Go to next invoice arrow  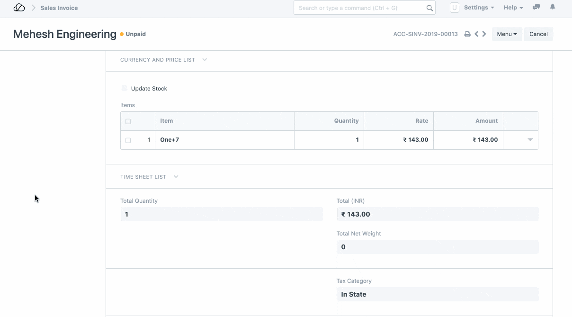(x=484, y=34)
